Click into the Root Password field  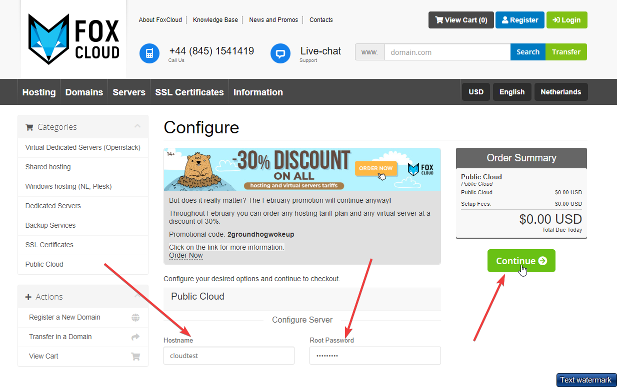(375, 356)
